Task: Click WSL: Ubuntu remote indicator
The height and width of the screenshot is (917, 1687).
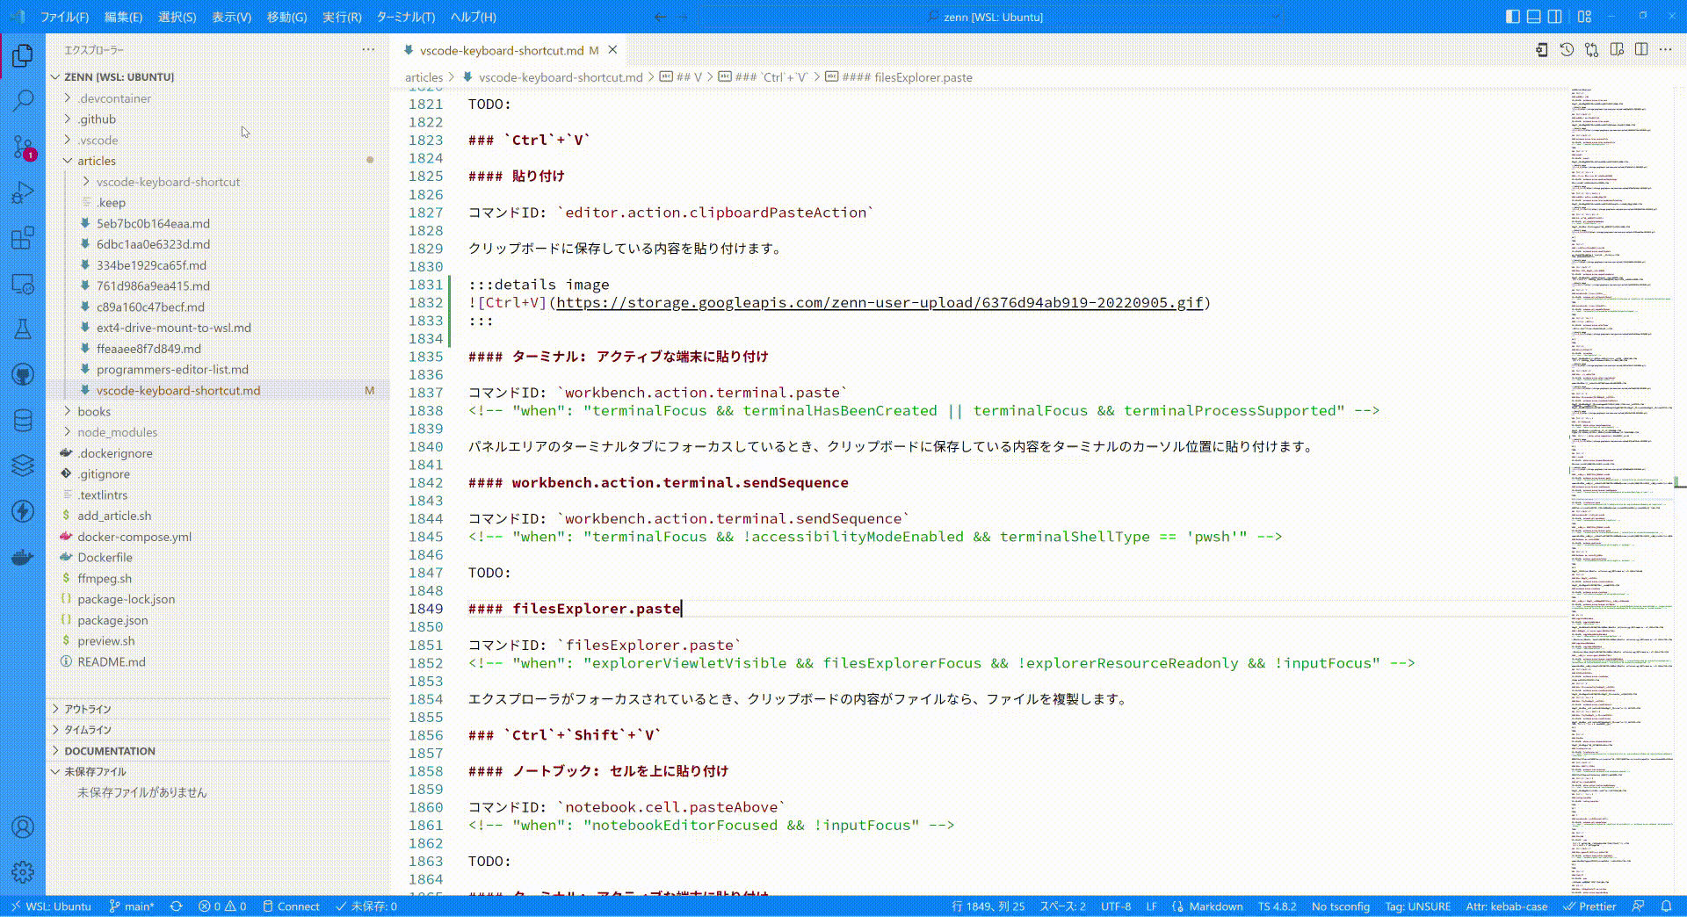Action: (50, 906)
